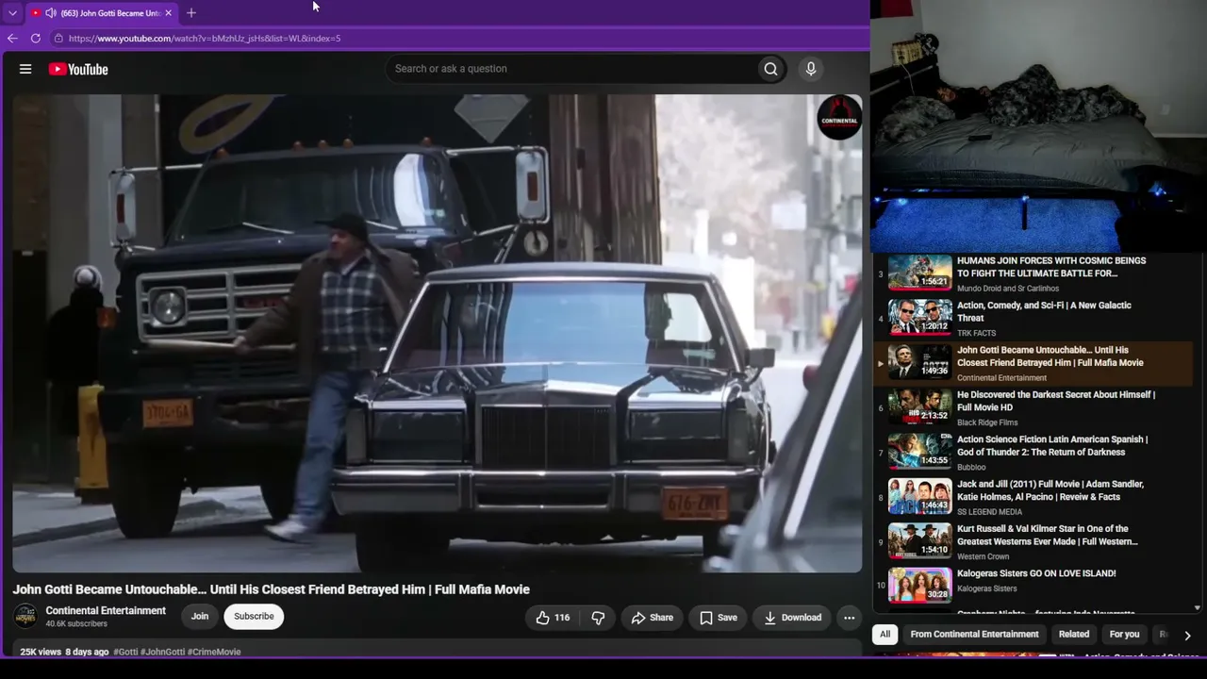
Task: Open the Continental Entertainment channel name below title
Action: tap(106, 611)
